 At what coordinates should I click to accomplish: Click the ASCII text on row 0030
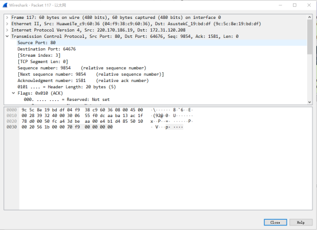point(167,127)
